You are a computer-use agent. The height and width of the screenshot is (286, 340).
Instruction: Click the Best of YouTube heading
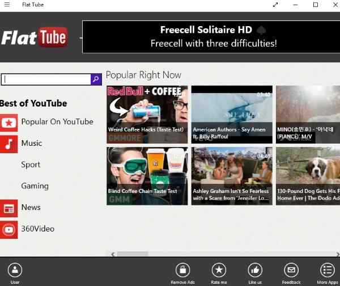point(33,103)
